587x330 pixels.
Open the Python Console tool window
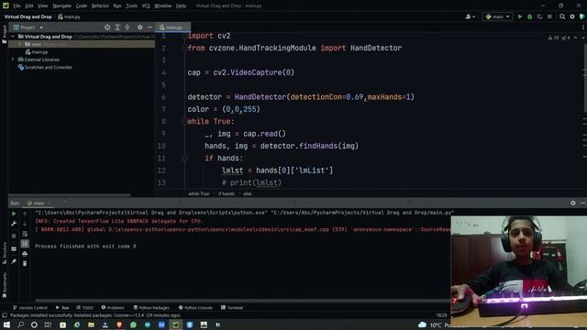point(195,308)
